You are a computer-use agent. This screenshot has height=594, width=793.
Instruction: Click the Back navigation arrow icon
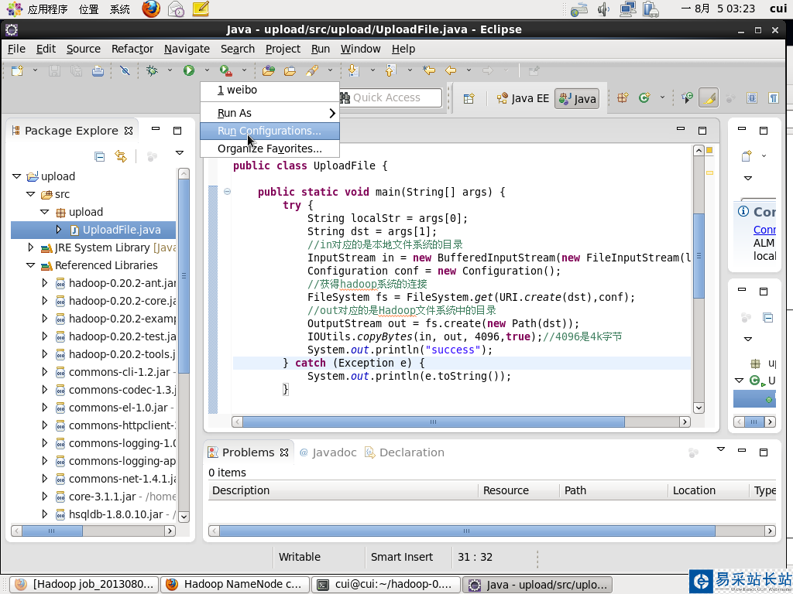coord(450,70)
